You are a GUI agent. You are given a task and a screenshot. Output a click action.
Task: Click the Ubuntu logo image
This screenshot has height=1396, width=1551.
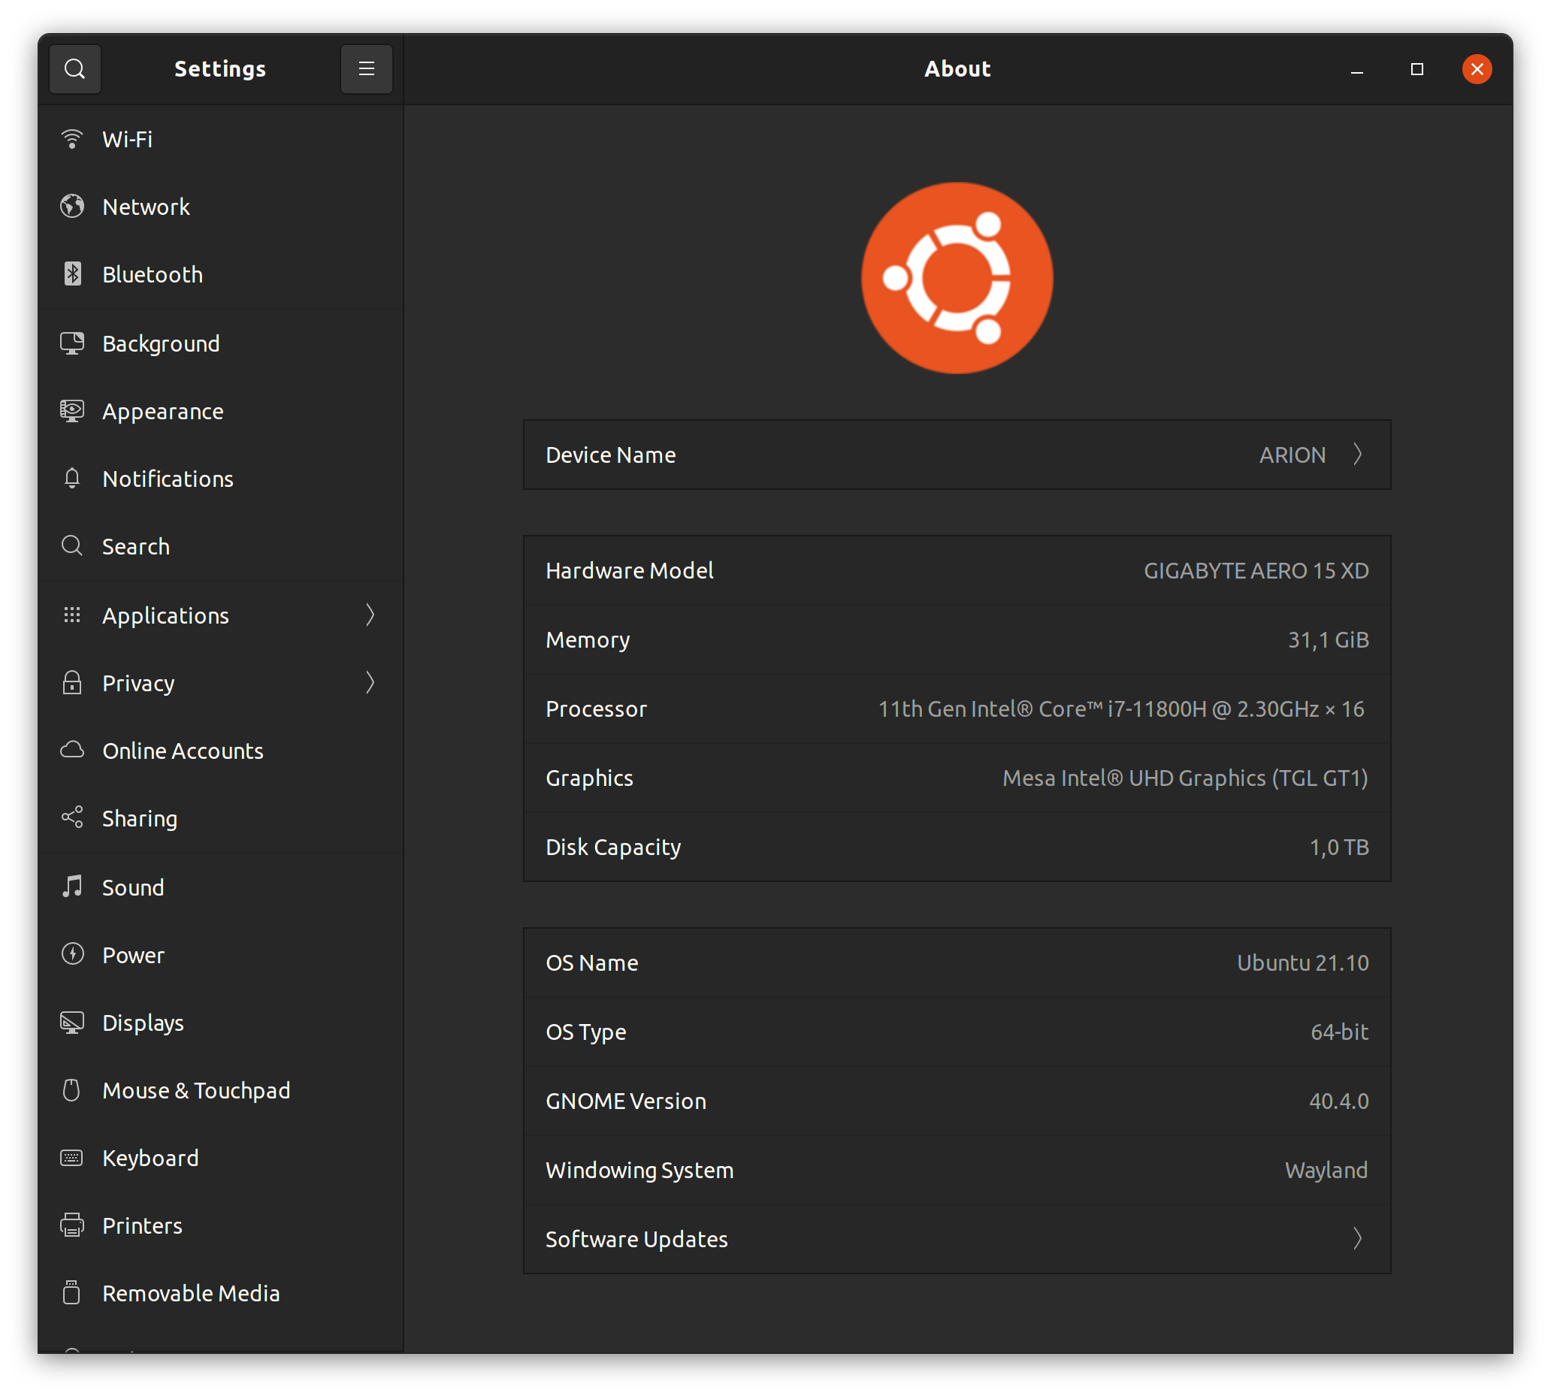pos(957,278)
